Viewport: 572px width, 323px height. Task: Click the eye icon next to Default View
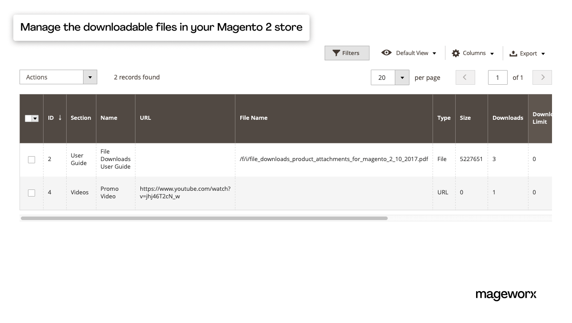point(387,53)
